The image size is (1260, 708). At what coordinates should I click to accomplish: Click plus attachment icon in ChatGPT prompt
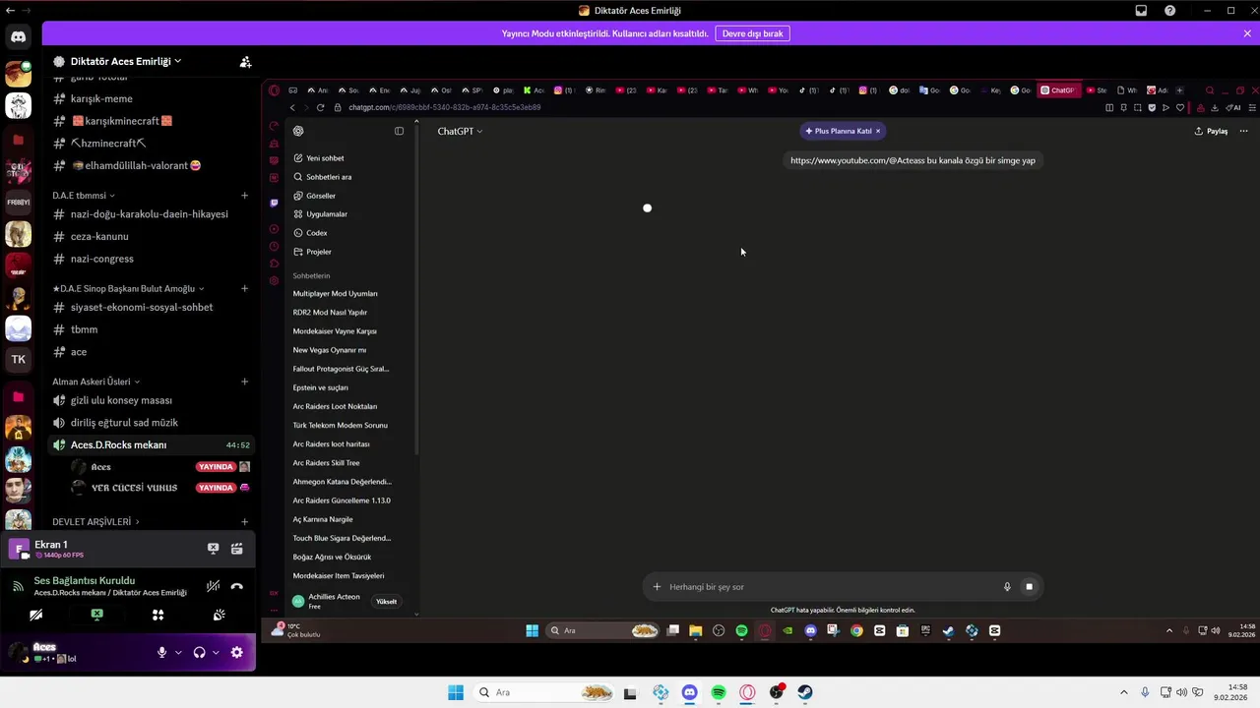657,587
